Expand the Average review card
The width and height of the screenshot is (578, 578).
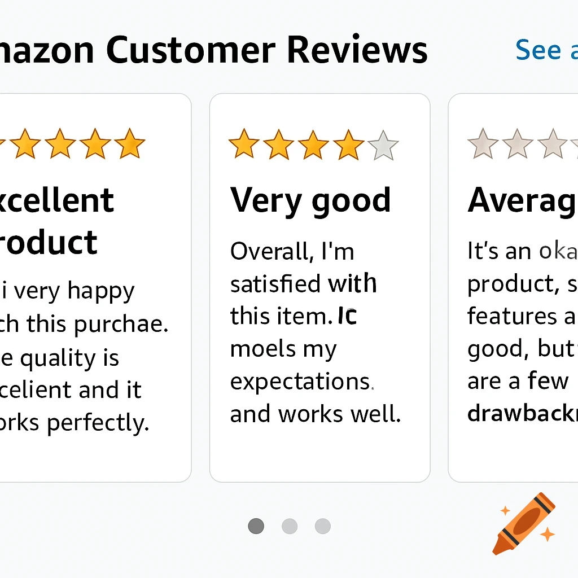point(514,288)
